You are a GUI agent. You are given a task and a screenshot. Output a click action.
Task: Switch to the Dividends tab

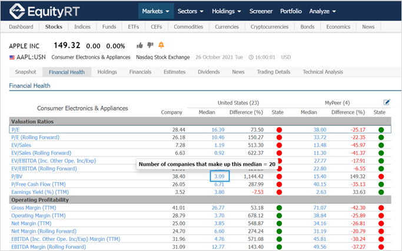point(209,72)
